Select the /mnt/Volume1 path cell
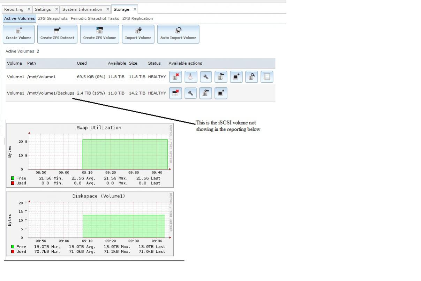This screenshot has width=421, height=281. click(x=41, y=77)
